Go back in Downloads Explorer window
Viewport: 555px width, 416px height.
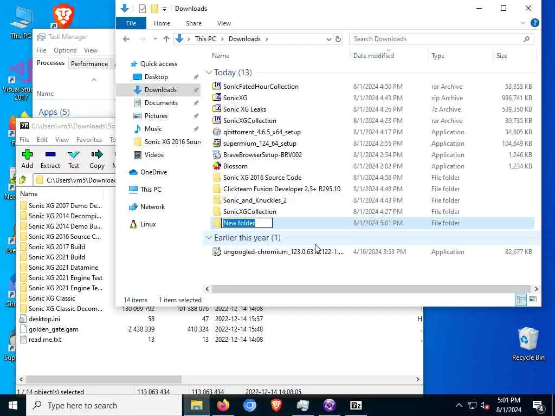(x=126, y=39)
